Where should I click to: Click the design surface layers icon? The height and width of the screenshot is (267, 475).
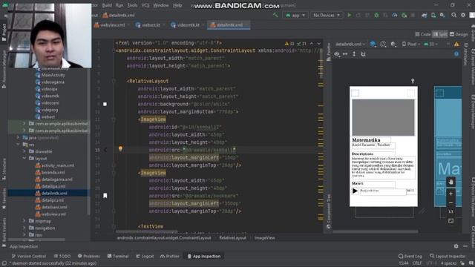pos(373,44)
